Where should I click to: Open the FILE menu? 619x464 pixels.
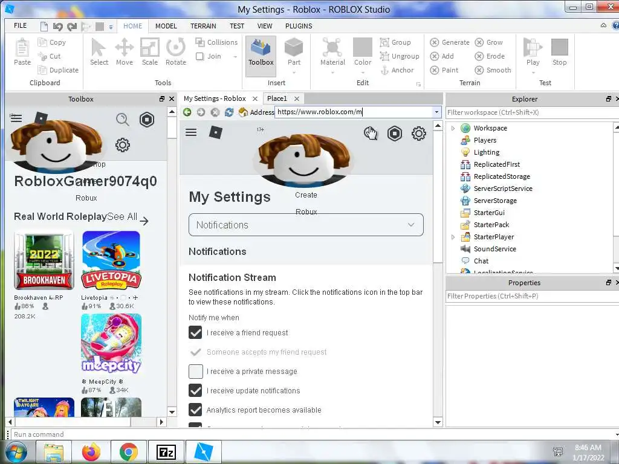tap(20, 25)
